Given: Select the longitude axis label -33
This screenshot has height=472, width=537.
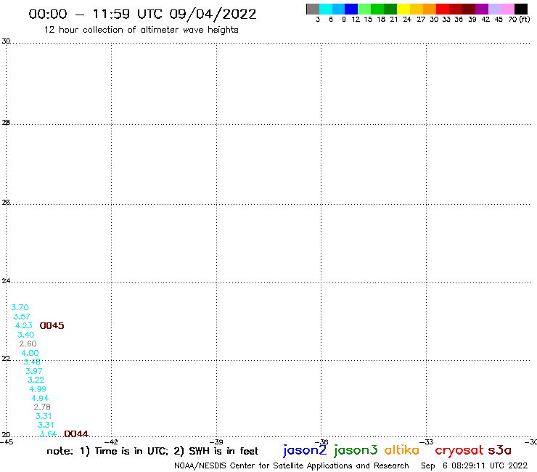Looking at the screenshot, I should (x=427, y=442).
